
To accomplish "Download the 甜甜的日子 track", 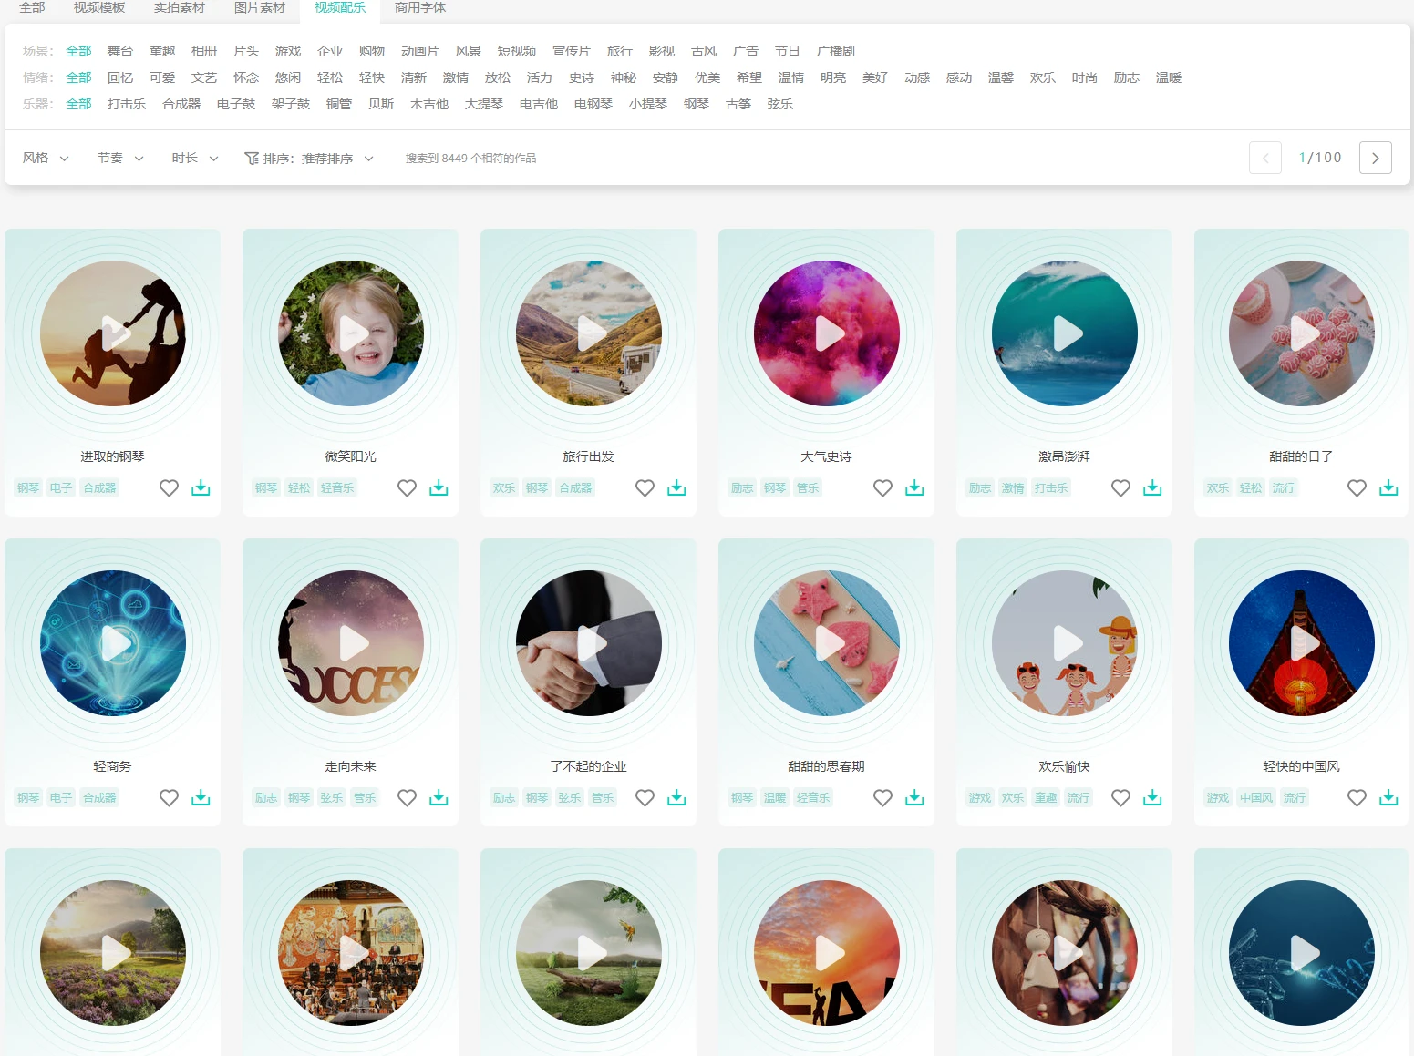I will coord(1388,488).
